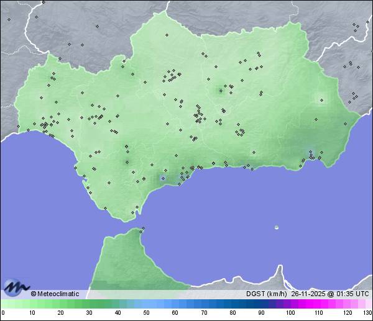Click the DGST (km/h) variable label
The image size is (373, 321).
[266, 294]
